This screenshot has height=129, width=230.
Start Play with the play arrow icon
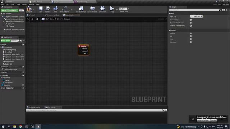[112, 9]
